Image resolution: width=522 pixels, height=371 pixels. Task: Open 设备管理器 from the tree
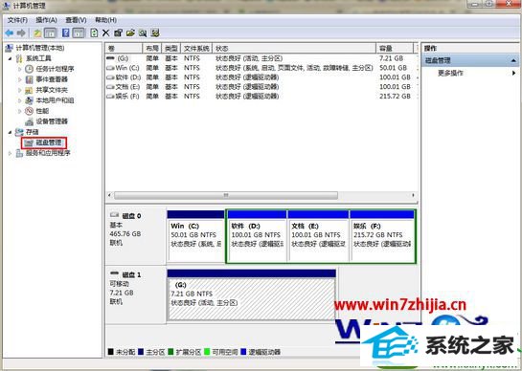tap(52, 121)
